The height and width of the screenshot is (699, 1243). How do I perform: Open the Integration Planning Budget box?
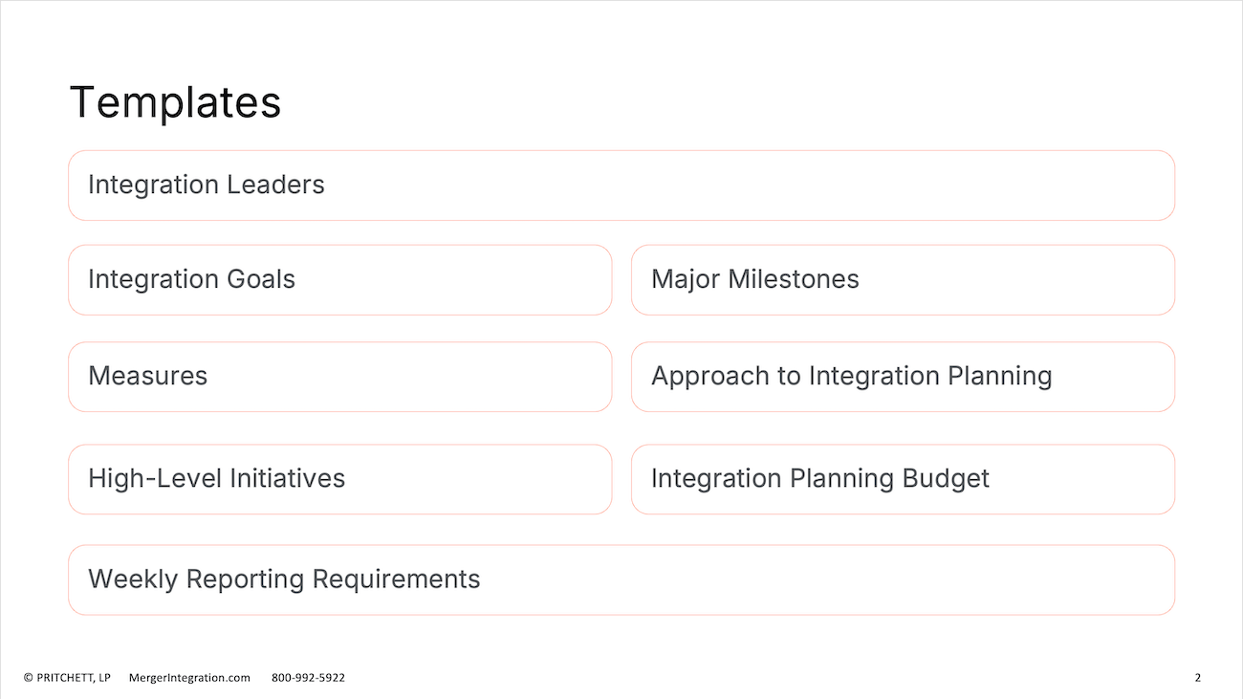(903, 479)
